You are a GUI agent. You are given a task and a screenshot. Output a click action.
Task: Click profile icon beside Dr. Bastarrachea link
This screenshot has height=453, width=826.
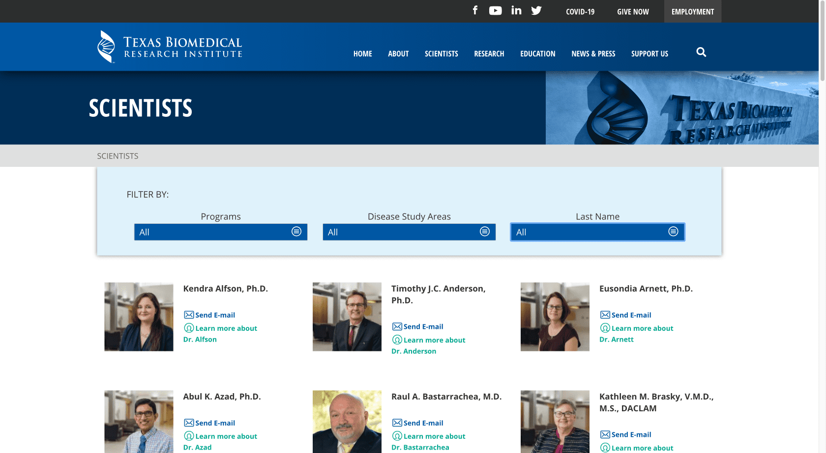pyautogui.click(x=397, y=436)
